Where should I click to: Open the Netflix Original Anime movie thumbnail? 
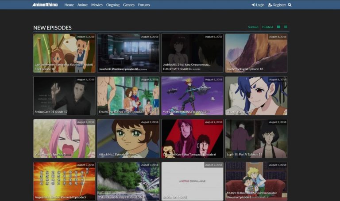[192, 181]
